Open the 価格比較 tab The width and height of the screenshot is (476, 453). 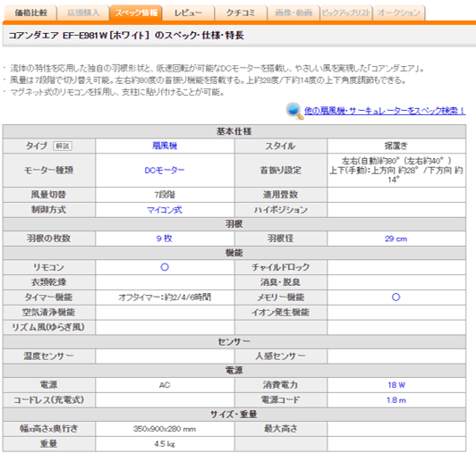30,13
